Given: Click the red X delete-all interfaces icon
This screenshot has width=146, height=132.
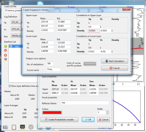Looking at the screenshot, I should click(5, 55).
